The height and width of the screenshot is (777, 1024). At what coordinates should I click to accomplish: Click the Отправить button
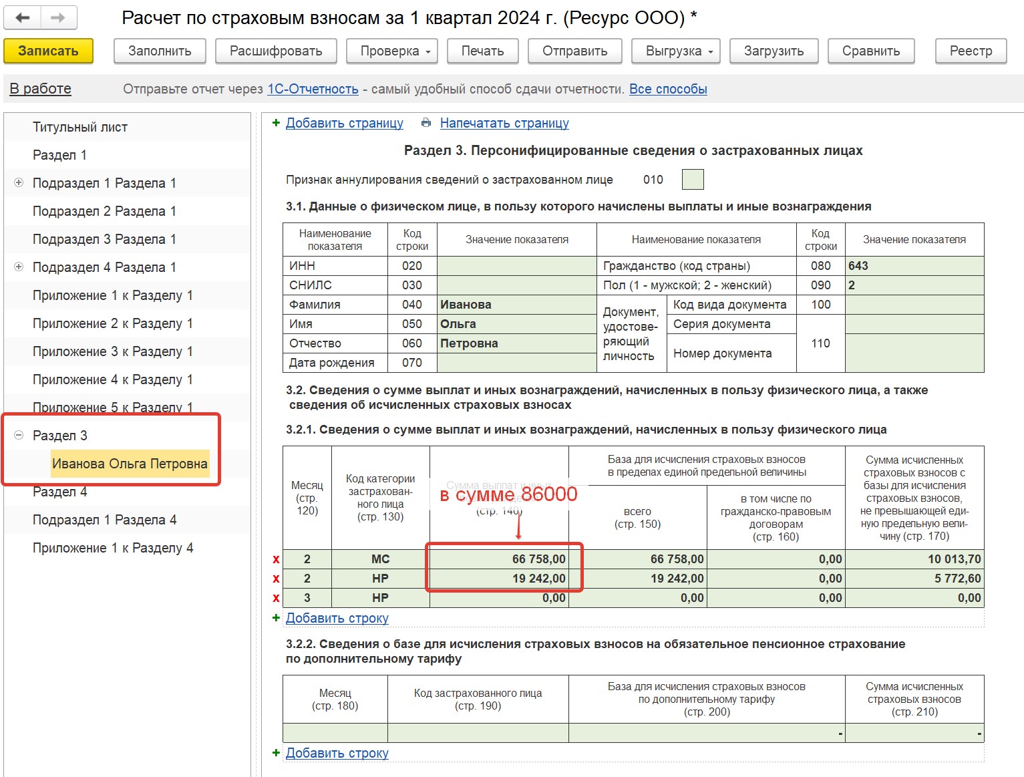tap(575, 51)
